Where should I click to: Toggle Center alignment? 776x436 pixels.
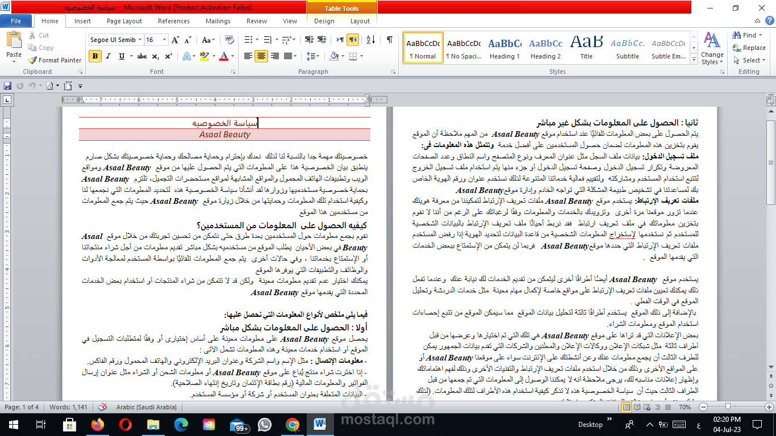point(261,56)
